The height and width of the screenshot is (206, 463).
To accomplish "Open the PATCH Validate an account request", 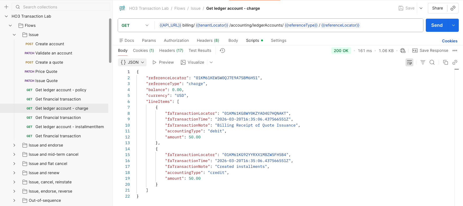I will (54, 53).
